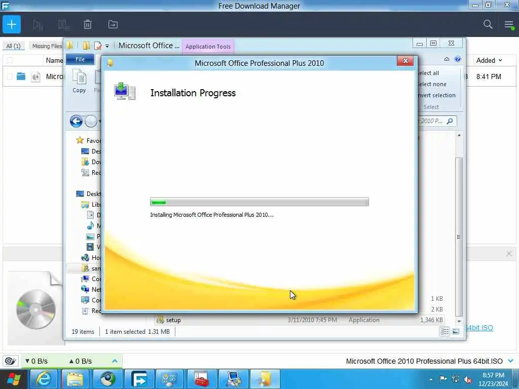Click the Action Center flag tray icon

[443, 379]
